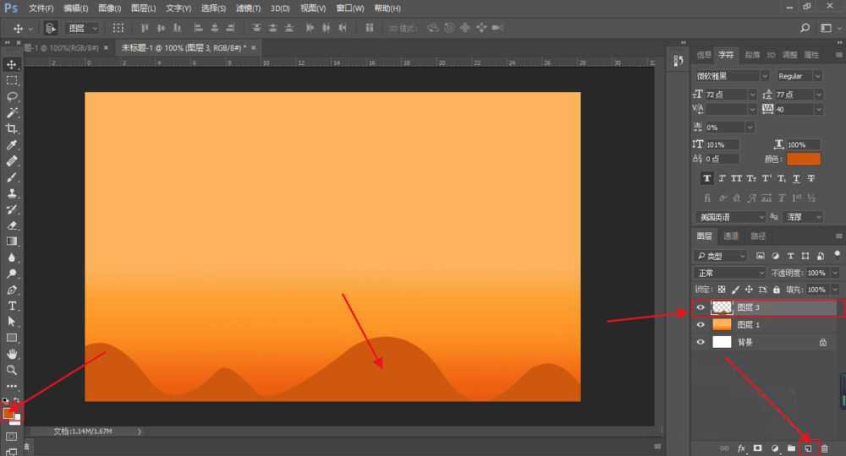Select the Eyedropper tool

pos(12,145)
